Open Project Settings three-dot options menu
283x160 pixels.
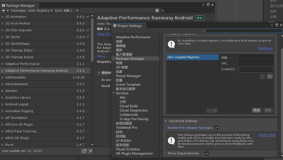272,25
